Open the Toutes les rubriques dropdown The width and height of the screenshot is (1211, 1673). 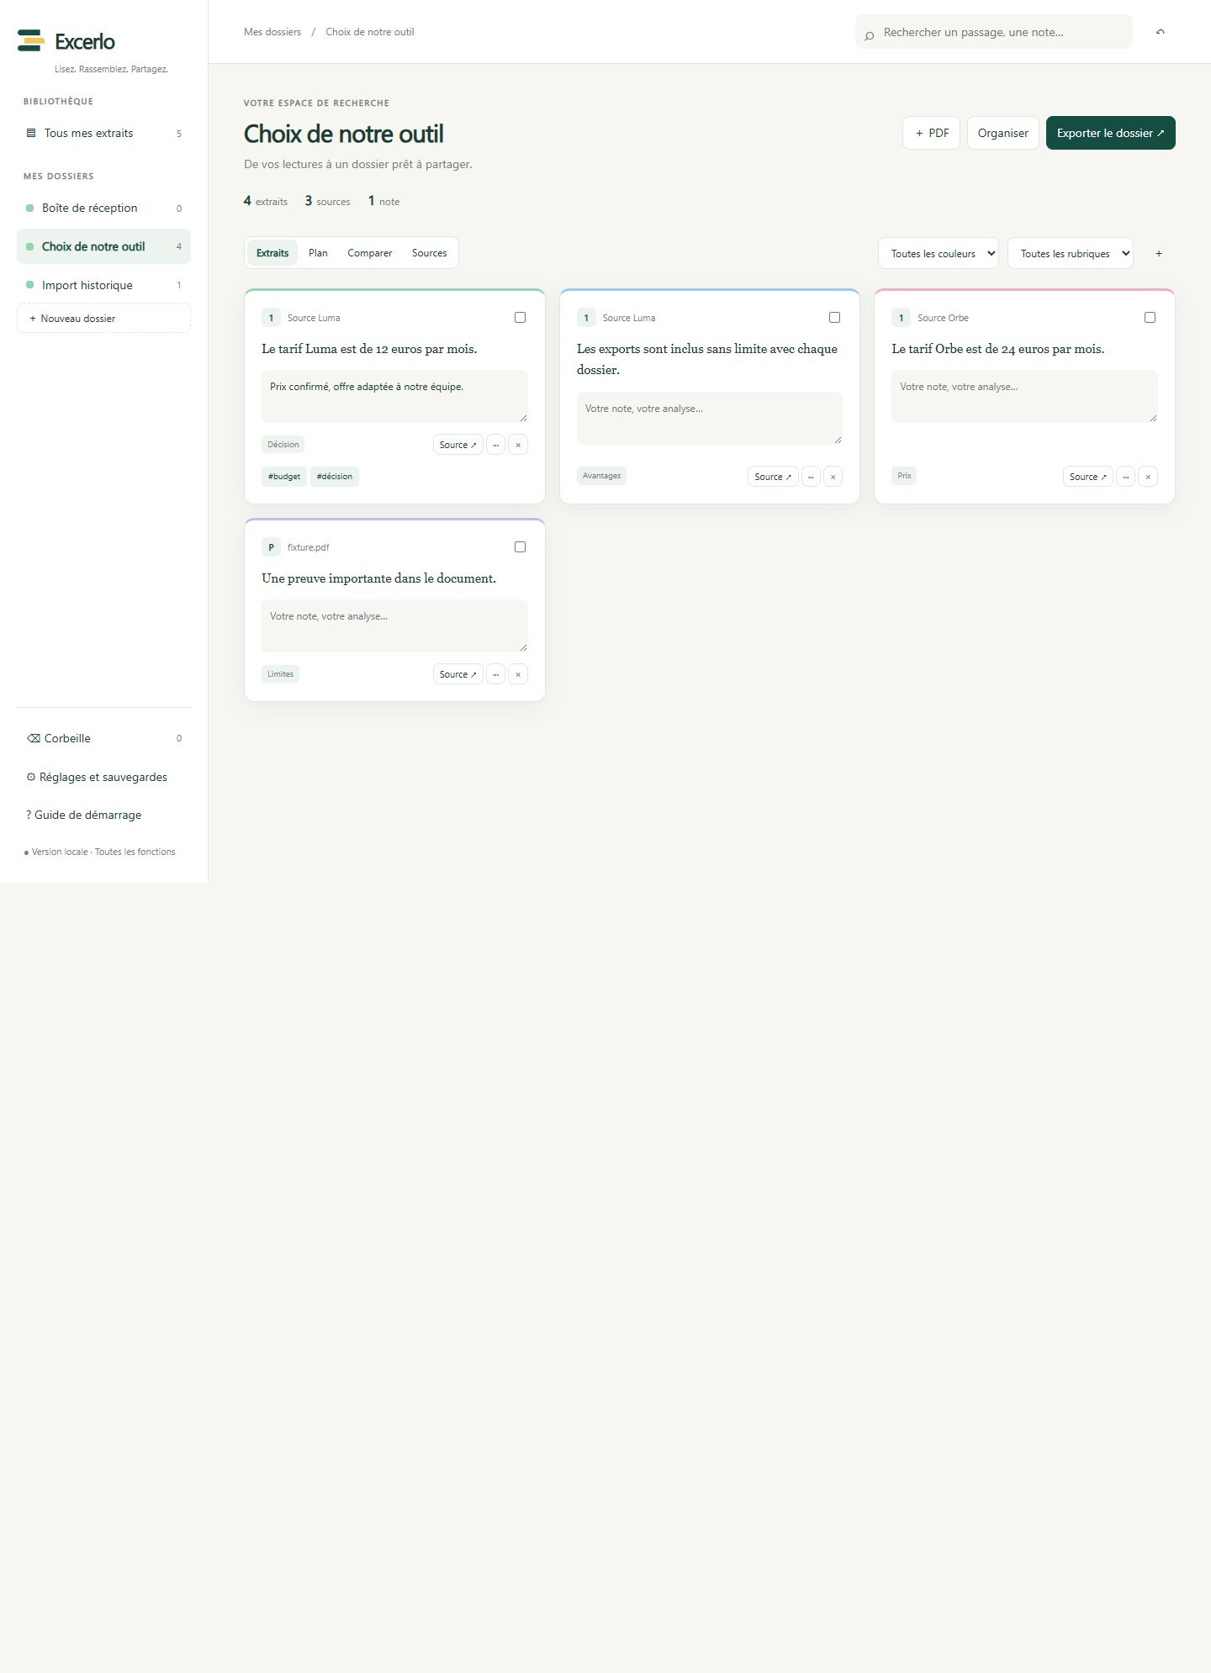coord(1071,253)
